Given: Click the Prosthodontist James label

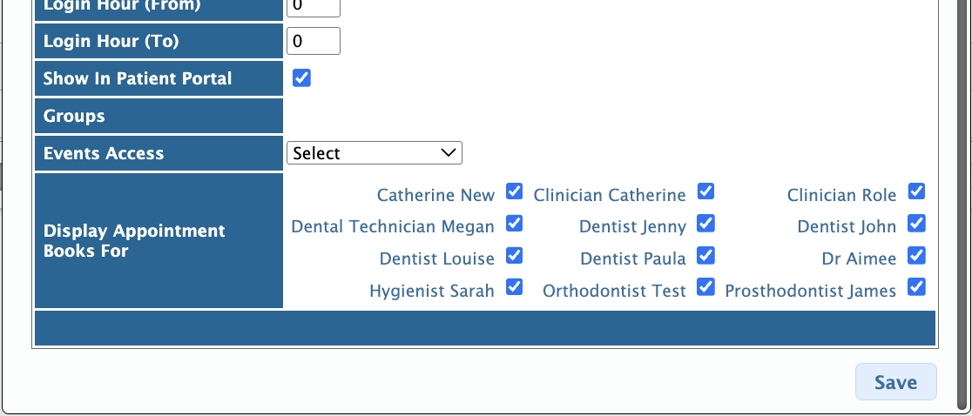Looking at the screenshot, I should tap(810, 291).
